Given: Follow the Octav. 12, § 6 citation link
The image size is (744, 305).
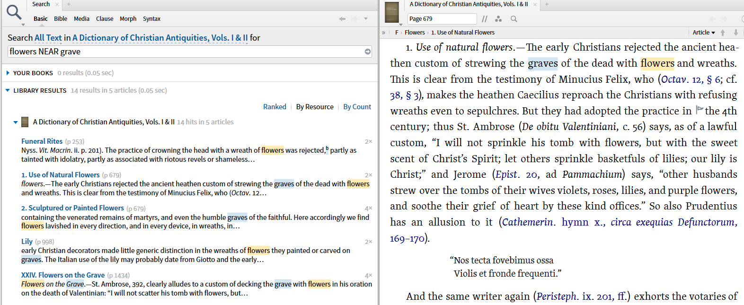Looking at the screenshot, I should pos(691,79).
